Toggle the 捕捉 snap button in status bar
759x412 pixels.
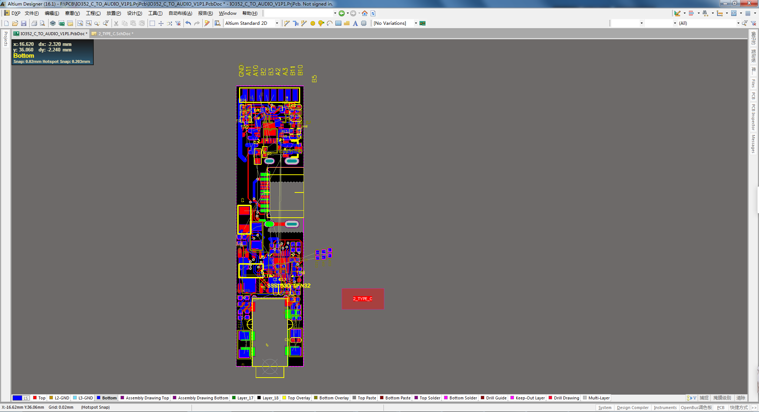[x=704, y=398]
